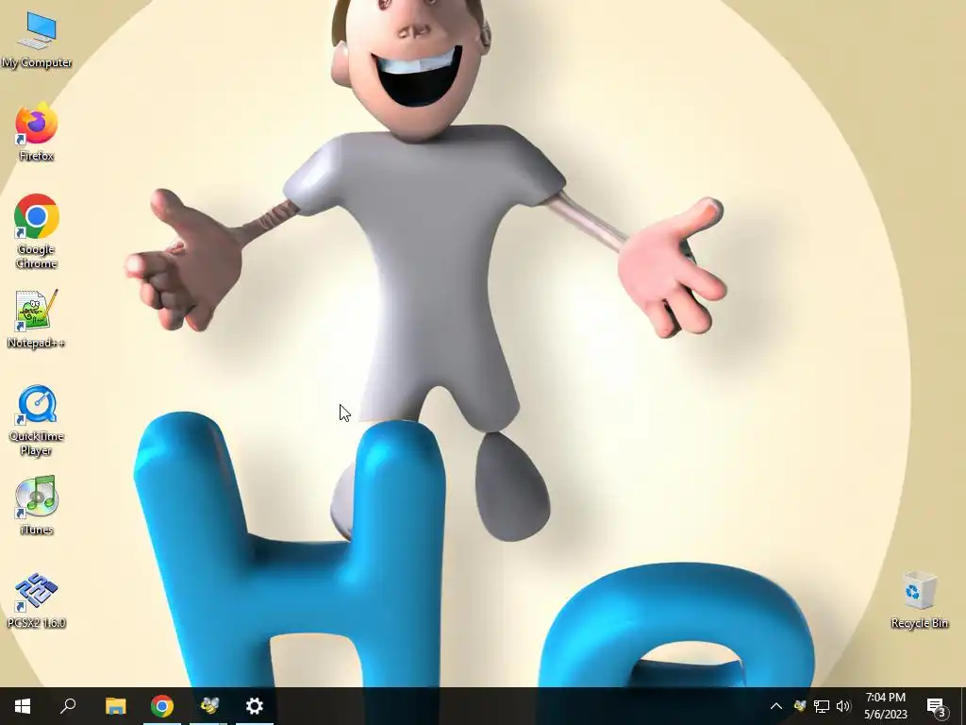This screenshot has width=966, height=725.
Task: Open File Explorer from the taskbar
Action: tap(116, 706)
